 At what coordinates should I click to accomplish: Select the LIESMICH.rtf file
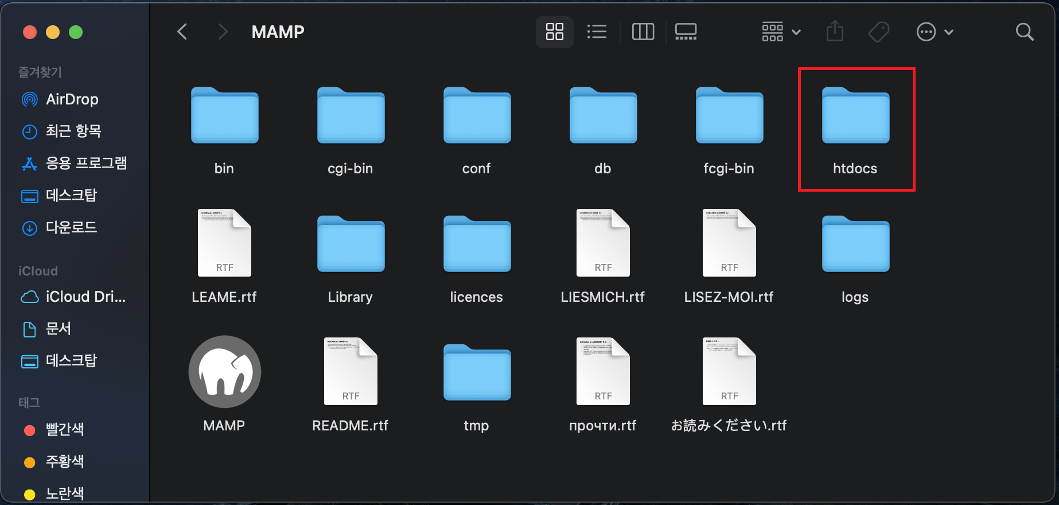(x=603, y=243)
